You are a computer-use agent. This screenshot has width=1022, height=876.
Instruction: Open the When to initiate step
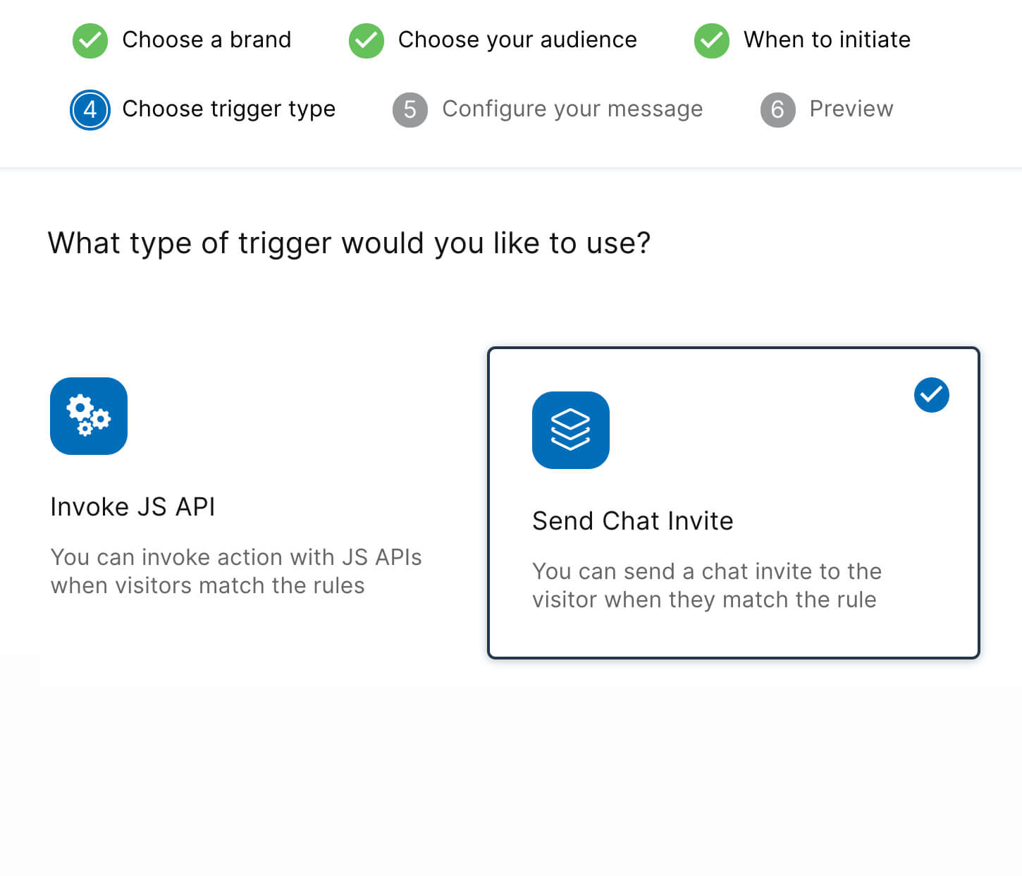click(x=826, y=40)
